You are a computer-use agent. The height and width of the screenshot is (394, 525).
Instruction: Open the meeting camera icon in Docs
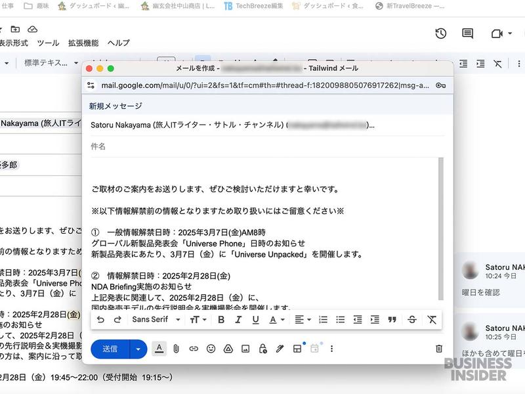pyautogui.click(x=497, y=33)
